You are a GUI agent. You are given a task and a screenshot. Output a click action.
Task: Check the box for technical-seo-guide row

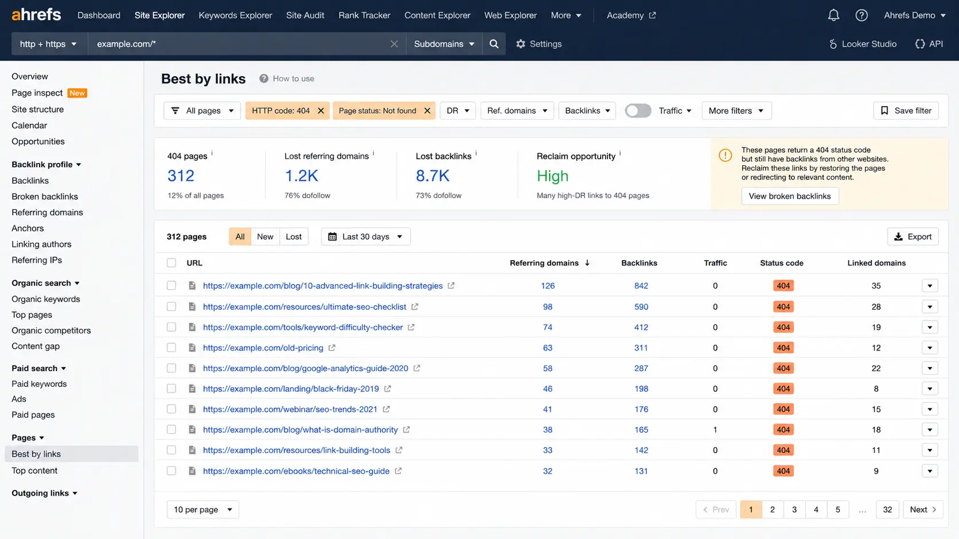point(171,471)
